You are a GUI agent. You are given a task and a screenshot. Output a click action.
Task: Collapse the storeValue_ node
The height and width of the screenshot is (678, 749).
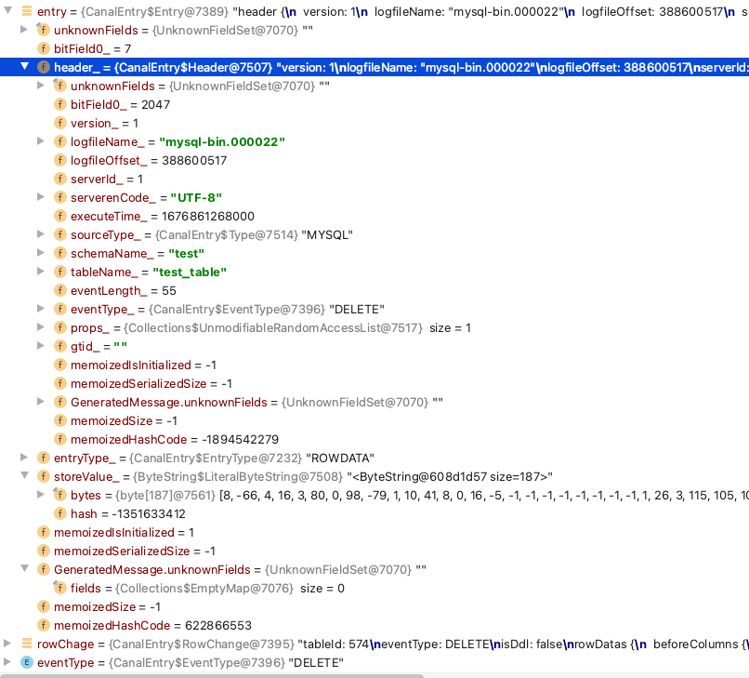tap(26, 476)
